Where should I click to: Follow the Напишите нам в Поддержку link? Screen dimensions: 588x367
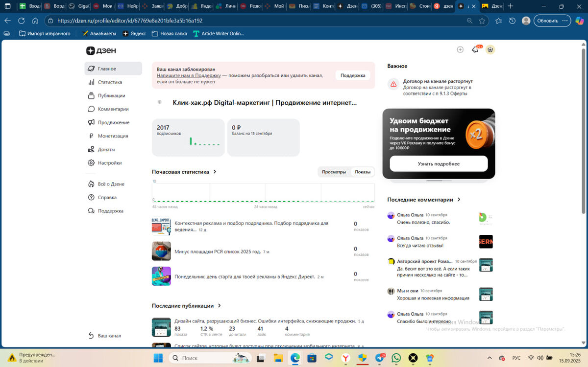pos(189,75)
